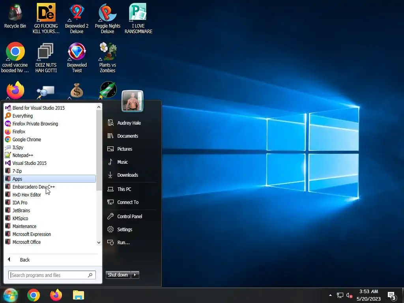Viewport: 404px width, 303px height.
Task: Click the Search programs and files box
Action: (x=52, y=275)
